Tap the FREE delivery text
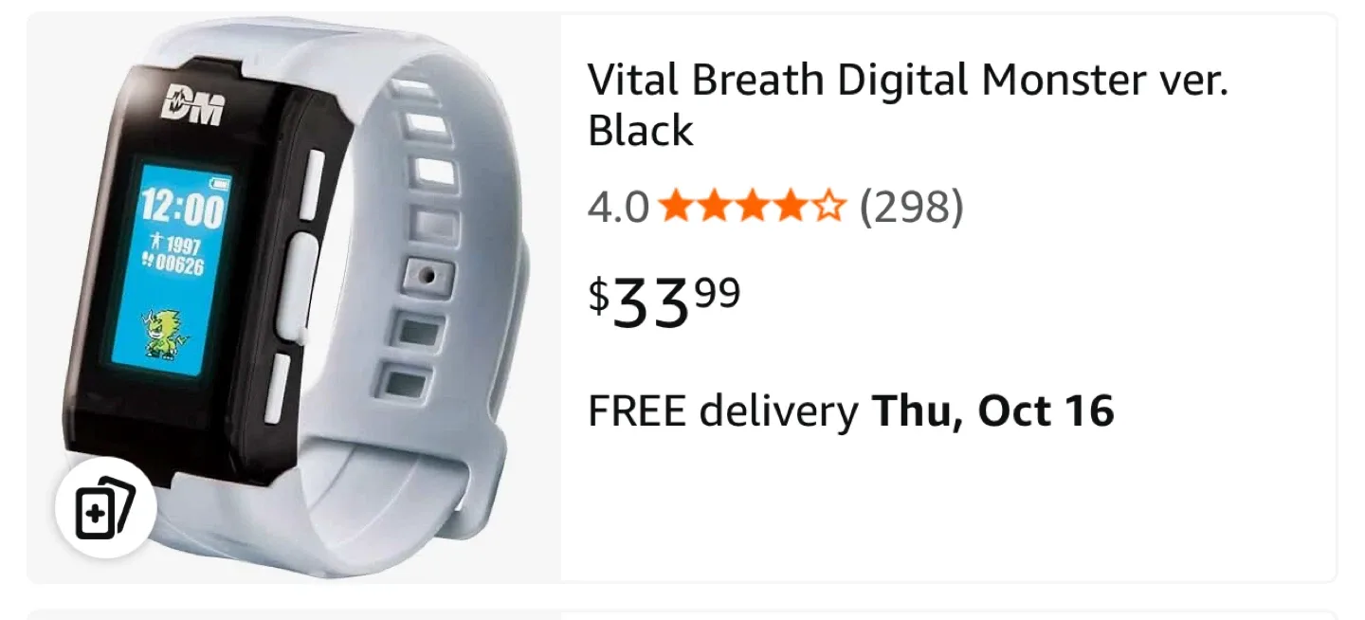 [x=722, y=411]
